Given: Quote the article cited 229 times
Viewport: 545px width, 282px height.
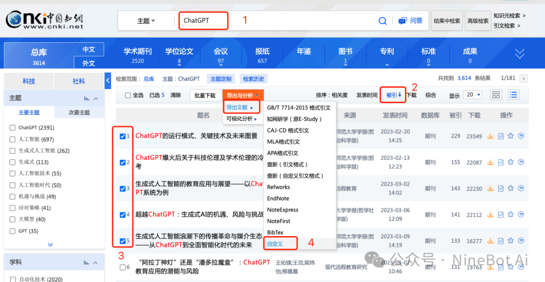Looking at the screenshot, I should tap(521, 136).
